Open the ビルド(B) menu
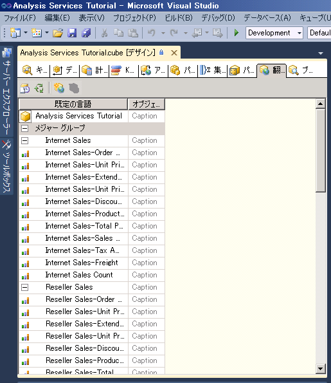331x383 pixels. (x=179, y=18)
